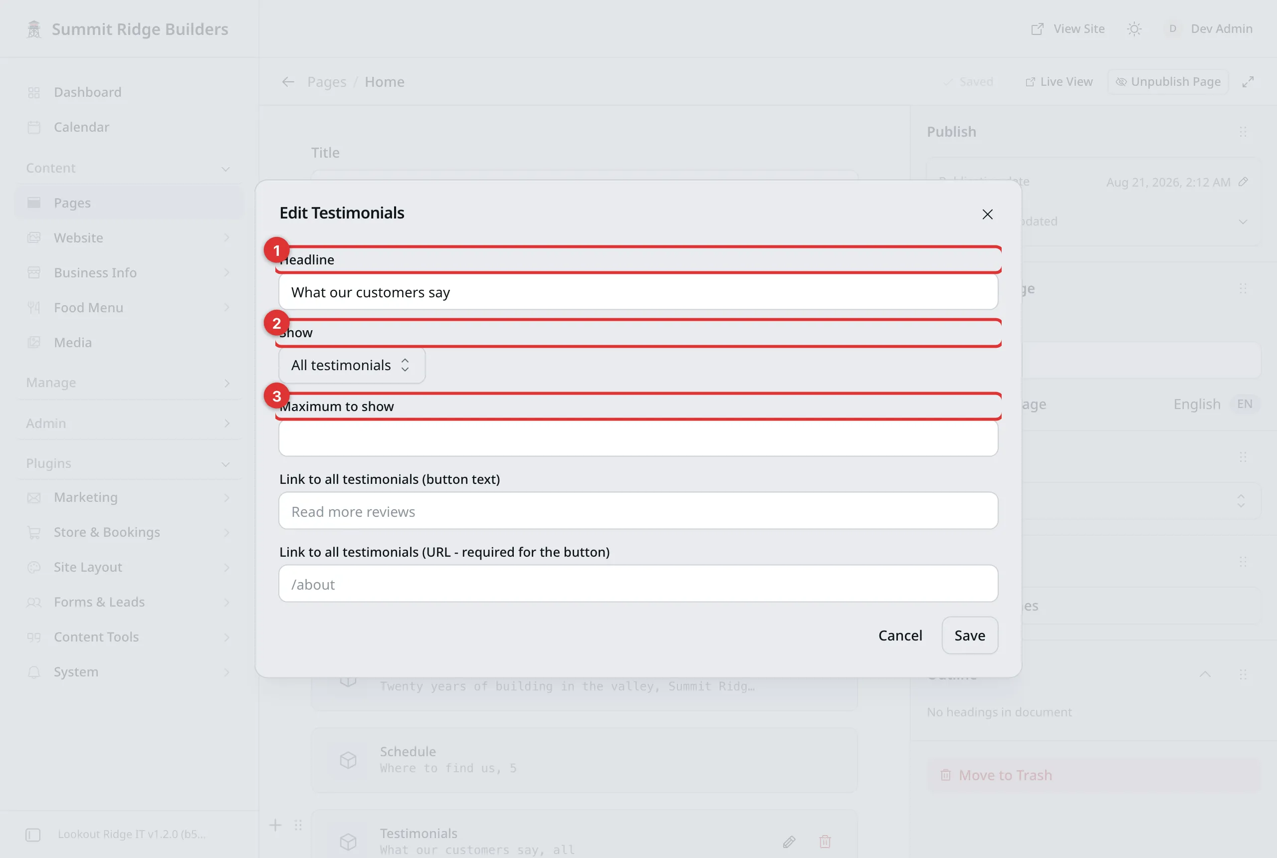The width and height of the screenshot is (1277, 858).
Task: Edit Testimonials block pencil icon
Action: (789, 841)
